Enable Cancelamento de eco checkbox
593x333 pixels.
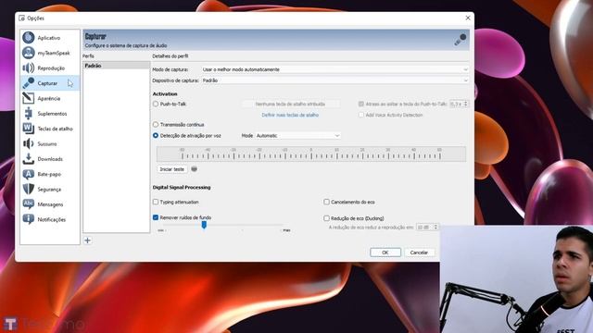click(x=326, y=202)
